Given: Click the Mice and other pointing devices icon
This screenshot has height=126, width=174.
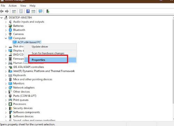Looking at the screenshot, I should [10, 79].
